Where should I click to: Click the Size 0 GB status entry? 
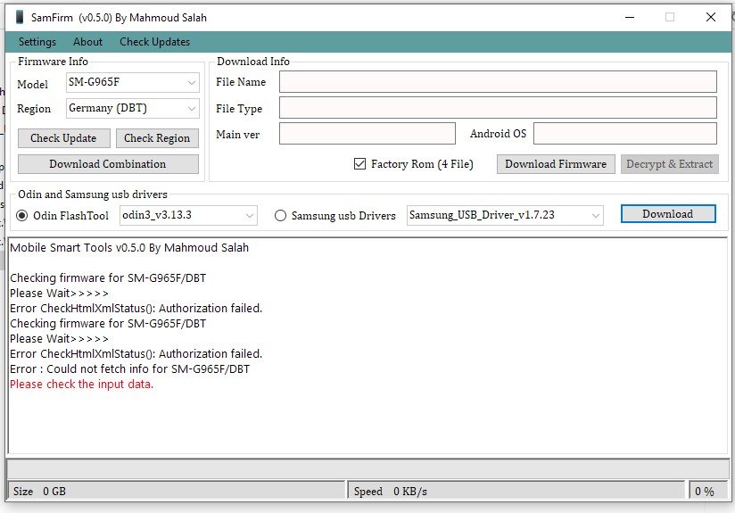177,491
